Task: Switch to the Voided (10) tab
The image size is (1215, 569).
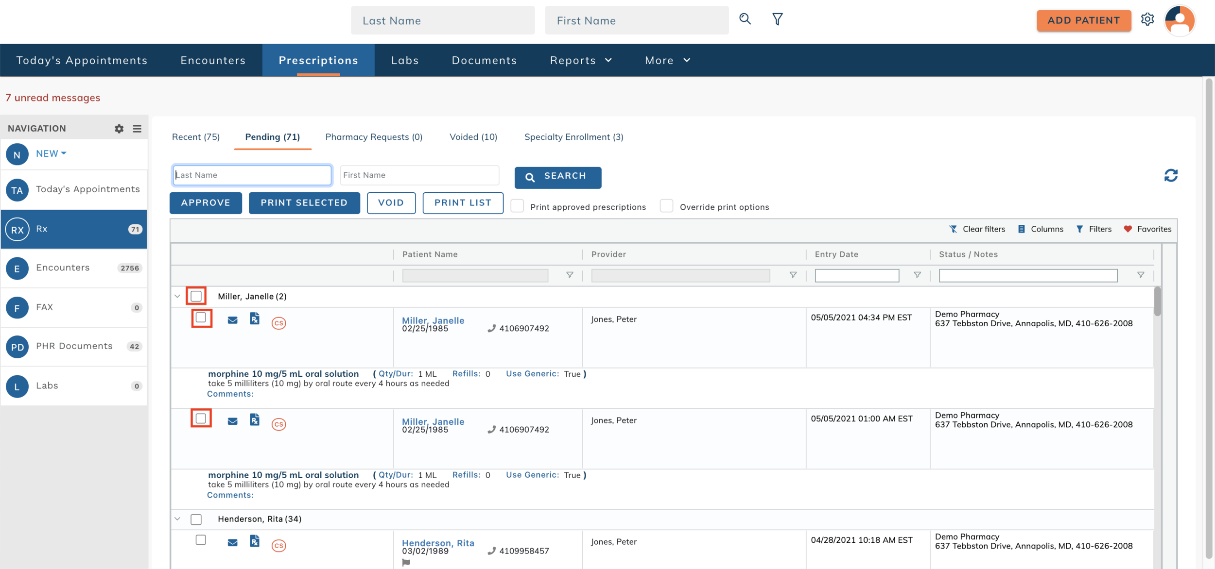Action: click(473, 137)
